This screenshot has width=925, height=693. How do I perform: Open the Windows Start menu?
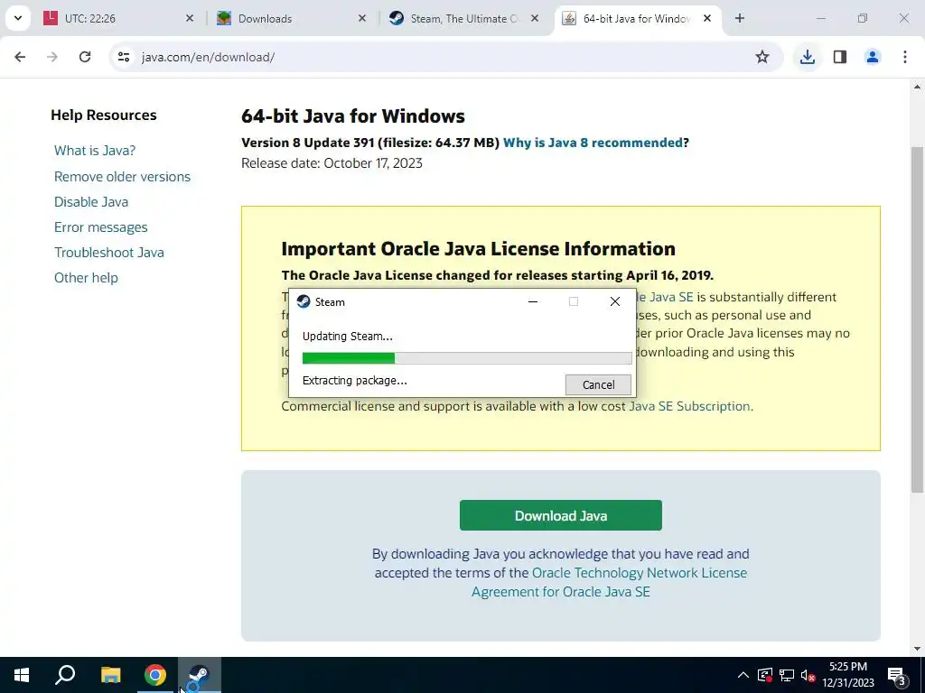(22, 675)
